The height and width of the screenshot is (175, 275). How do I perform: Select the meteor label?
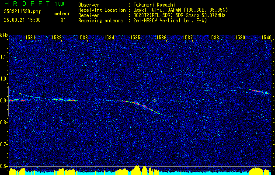click(x=62, y=14)
